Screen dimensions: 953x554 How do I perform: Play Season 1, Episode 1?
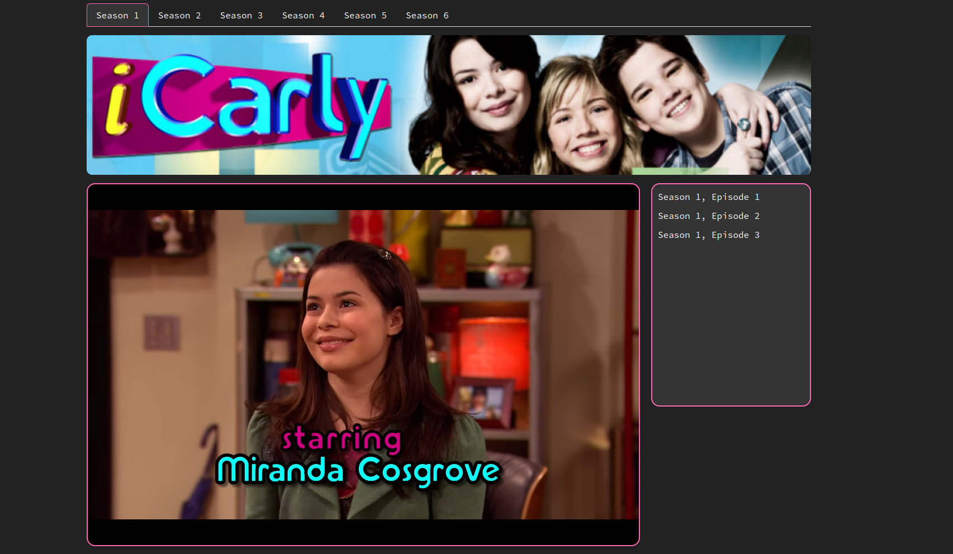tap(709, 197)
